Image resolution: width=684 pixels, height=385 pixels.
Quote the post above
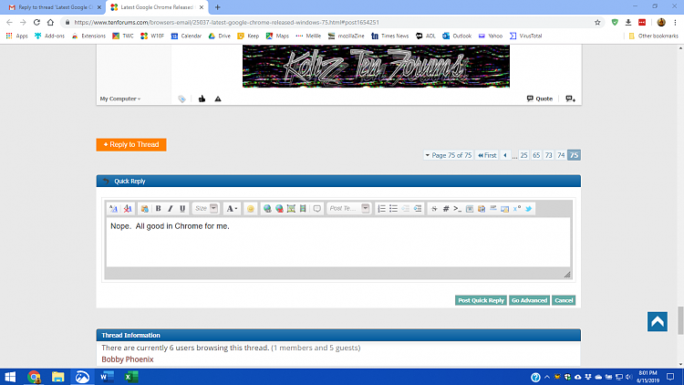[540, 99]
